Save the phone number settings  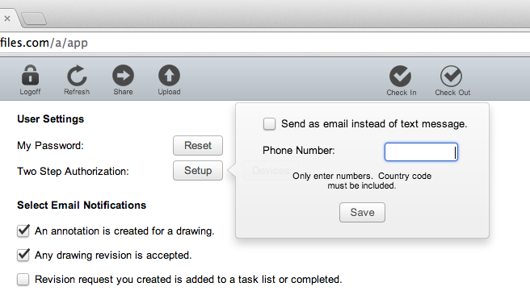362,213
